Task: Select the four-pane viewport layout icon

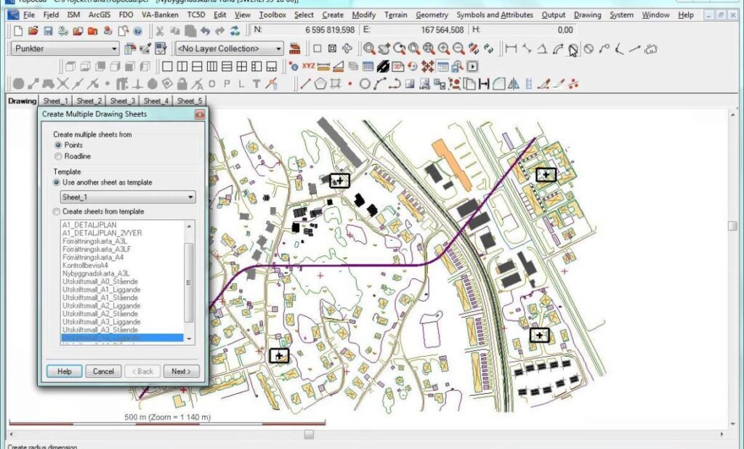Action: pyautogui.click(x=241, y=66)
